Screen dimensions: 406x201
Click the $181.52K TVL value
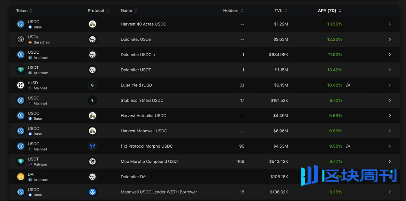280,100
